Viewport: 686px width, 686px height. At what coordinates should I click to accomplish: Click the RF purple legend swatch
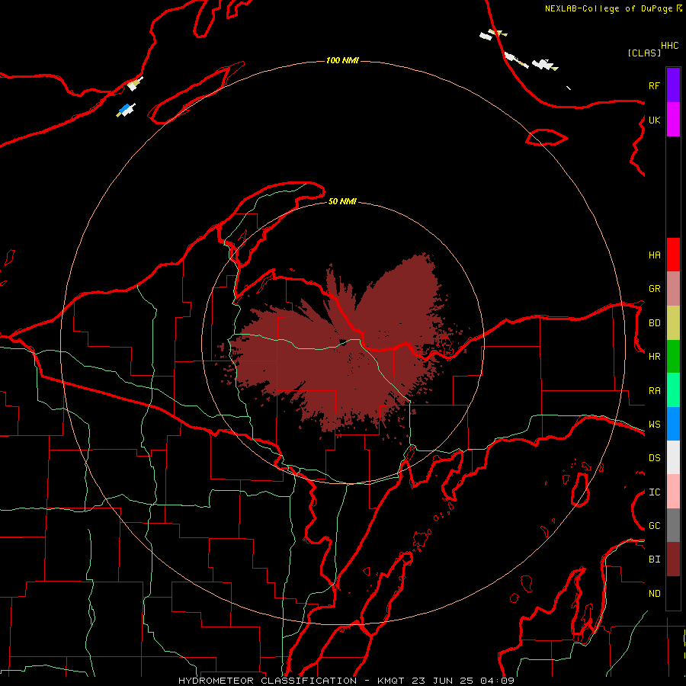point(673,85)
